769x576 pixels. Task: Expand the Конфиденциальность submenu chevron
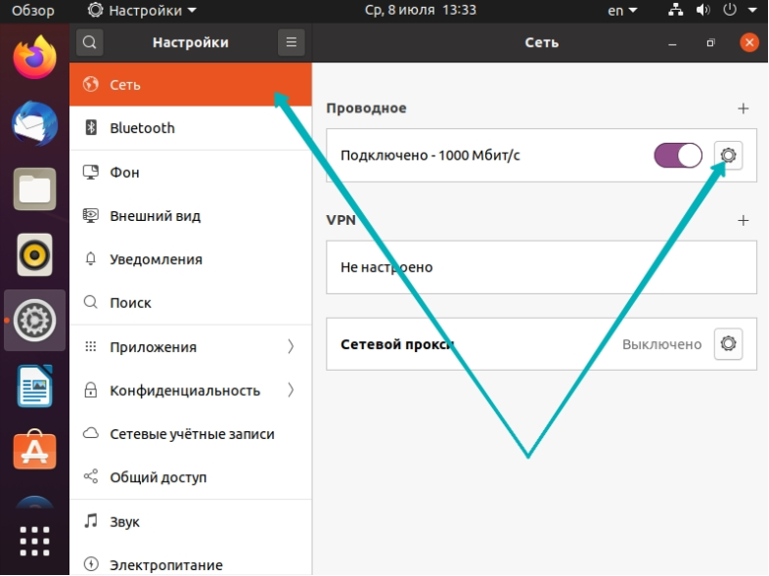[x=291, y=391]
